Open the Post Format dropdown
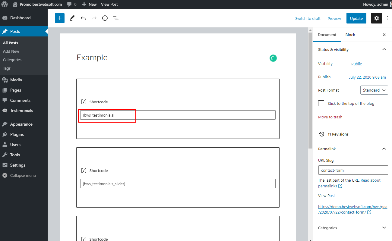This screenshot has height=241, width=392. click(x=374, y=90)
